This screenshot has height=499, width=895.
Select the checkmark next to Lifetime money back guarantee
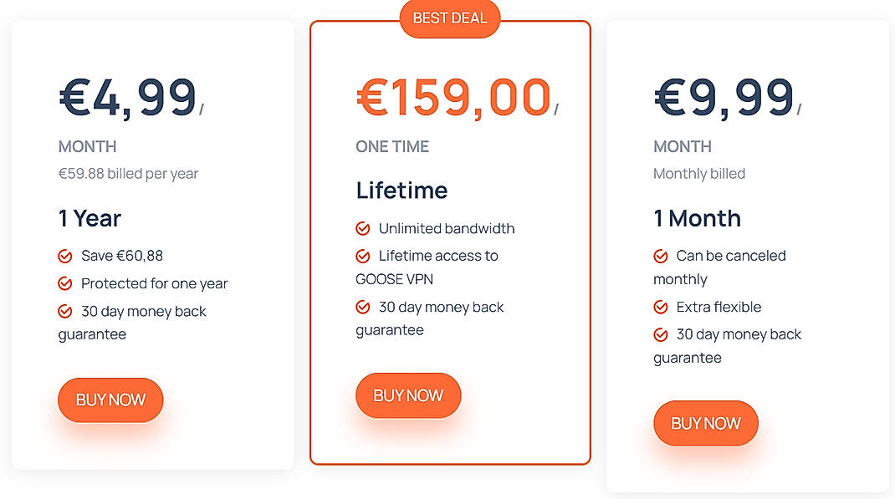[363, 307]
